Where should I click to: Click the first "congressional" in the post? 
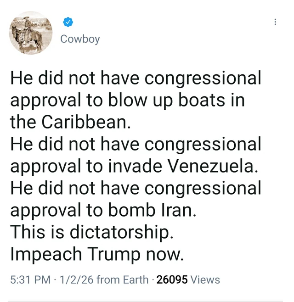203,78
